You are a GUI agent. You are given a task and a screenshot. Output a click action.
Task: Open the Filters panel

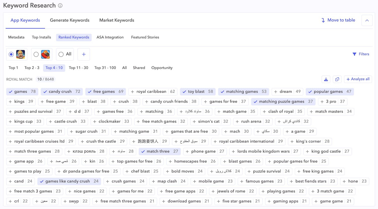point(361,54)
